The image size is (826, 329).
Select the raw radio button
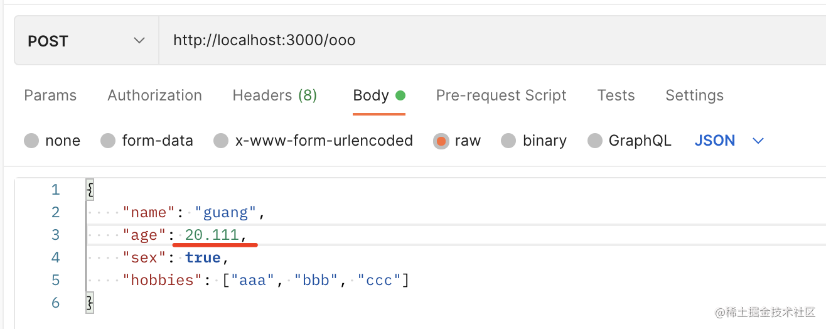[x=441, y=141]
